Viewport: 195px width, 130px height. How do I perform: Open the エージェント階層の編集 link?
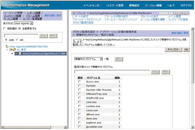click(x=153, y=20)
